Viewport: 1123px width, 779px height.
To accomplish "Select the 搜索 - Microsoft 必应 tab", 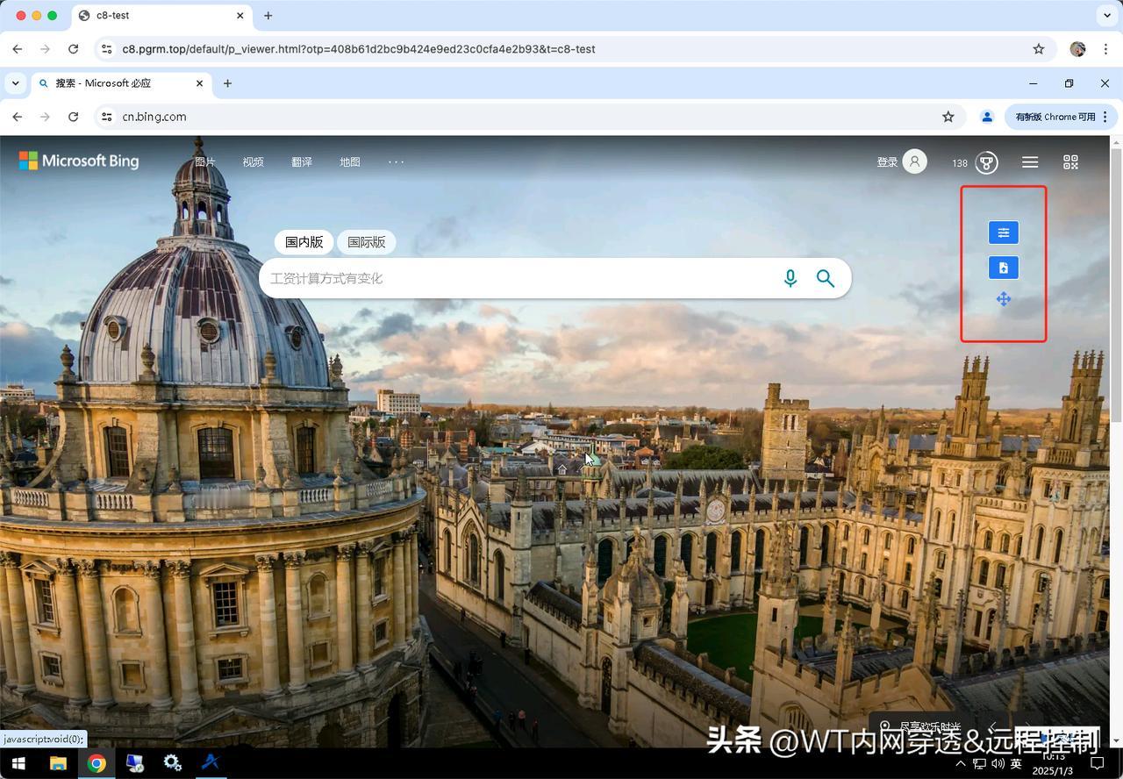I will coord(121,83).
